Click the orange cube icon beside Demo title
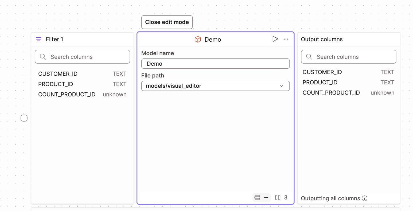Screen dimensions: 413x211 (198, 39)
